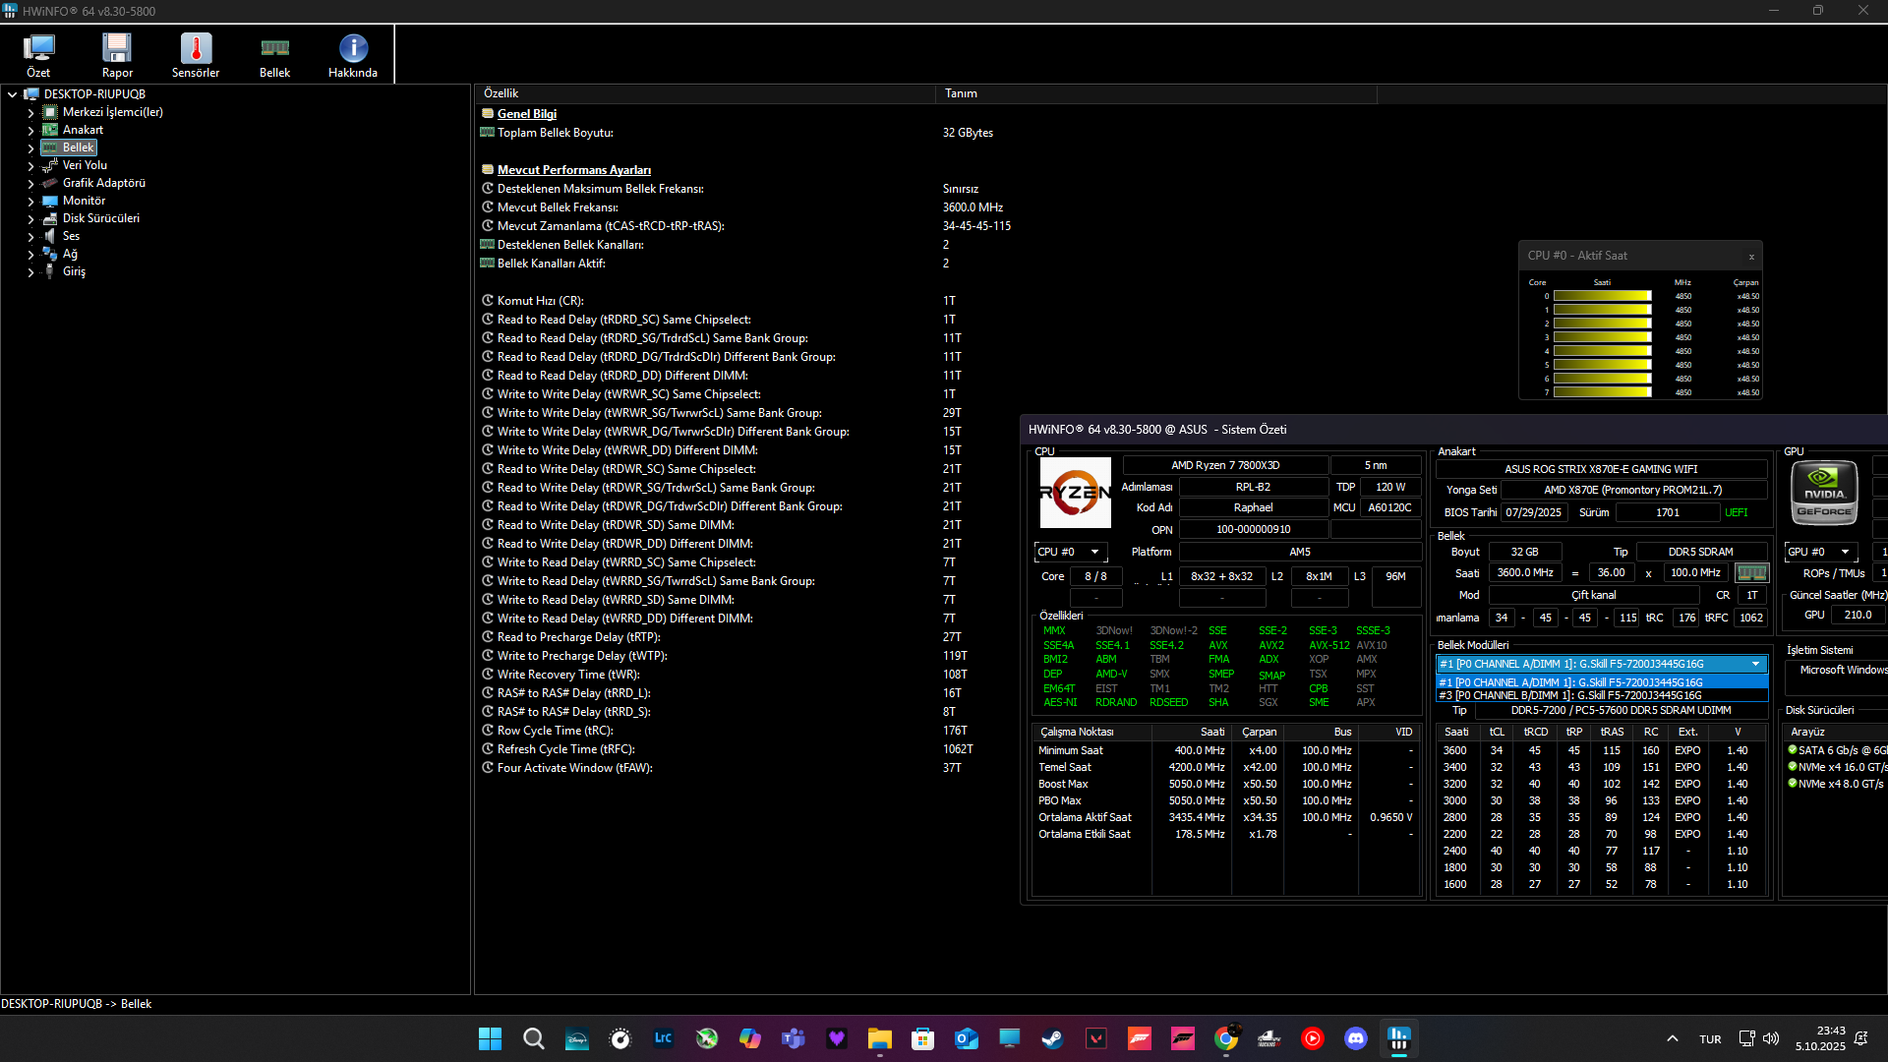Expand the Merkezi İşlemci(ler) tree node
This screenshot has height=1062, width=1888.
pyautogui.click(x=30, y=113)
